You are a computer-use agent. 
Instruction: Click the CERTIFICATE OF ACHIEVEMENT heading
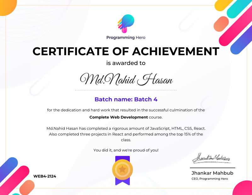[x=126, y=51]
